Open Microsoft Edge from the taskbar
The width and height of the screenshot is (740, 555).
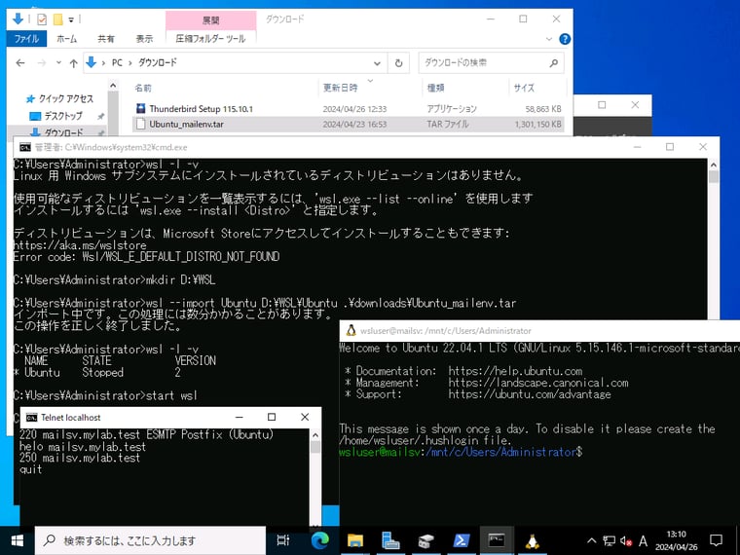[x=320, y=540]
